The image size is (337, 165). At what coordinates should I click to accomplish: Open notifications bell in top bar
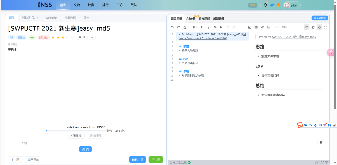click(265, 5)
